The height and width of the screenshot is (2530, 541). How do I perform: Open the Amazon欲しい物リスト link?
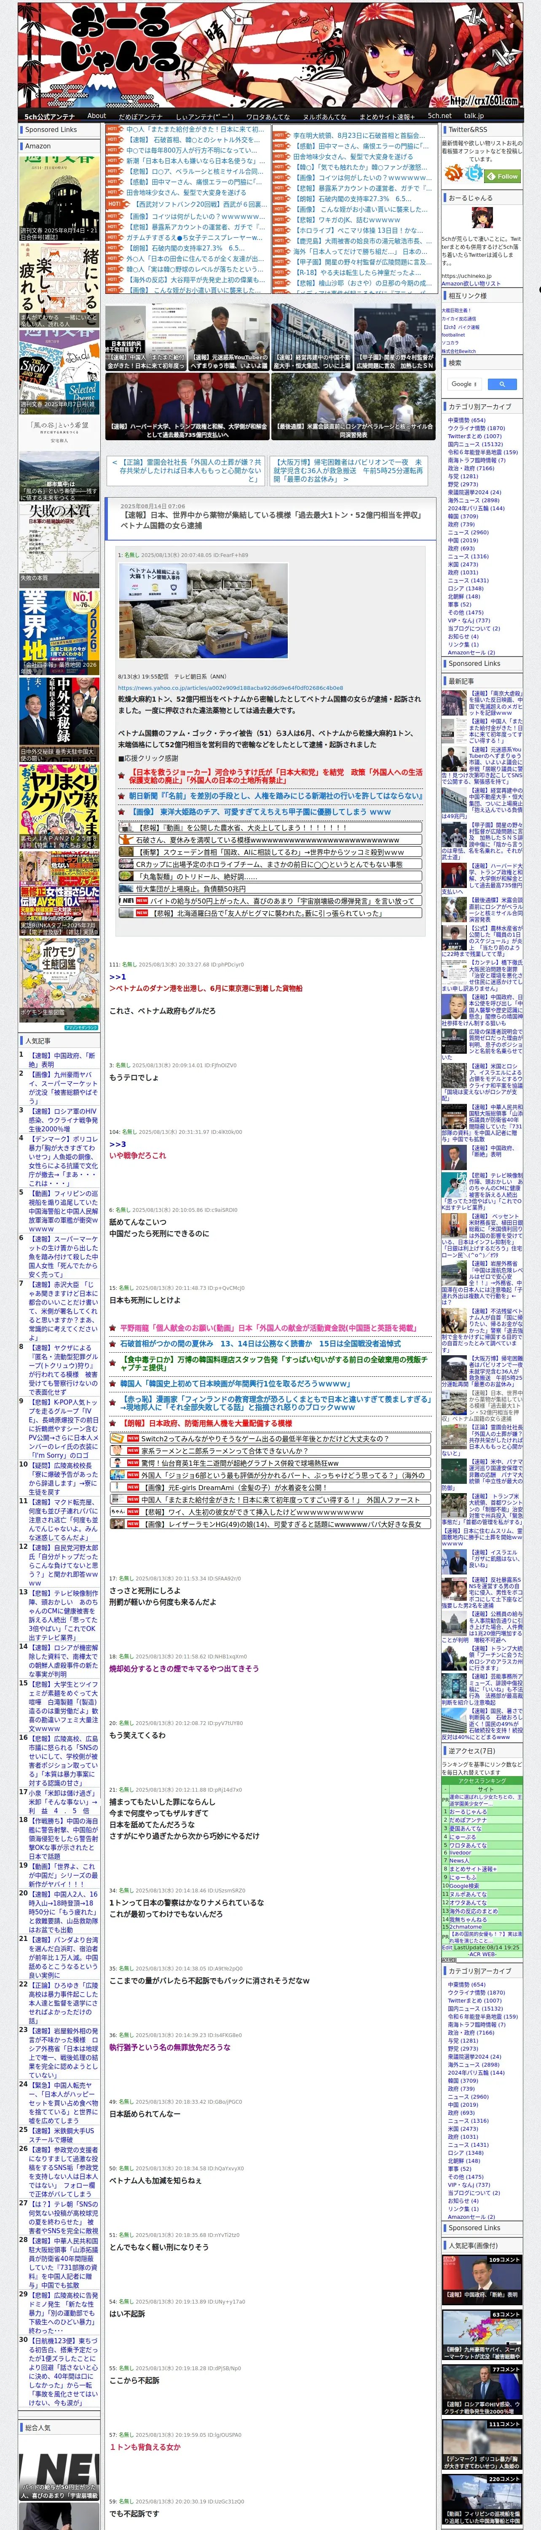click(x=471, y=283)
